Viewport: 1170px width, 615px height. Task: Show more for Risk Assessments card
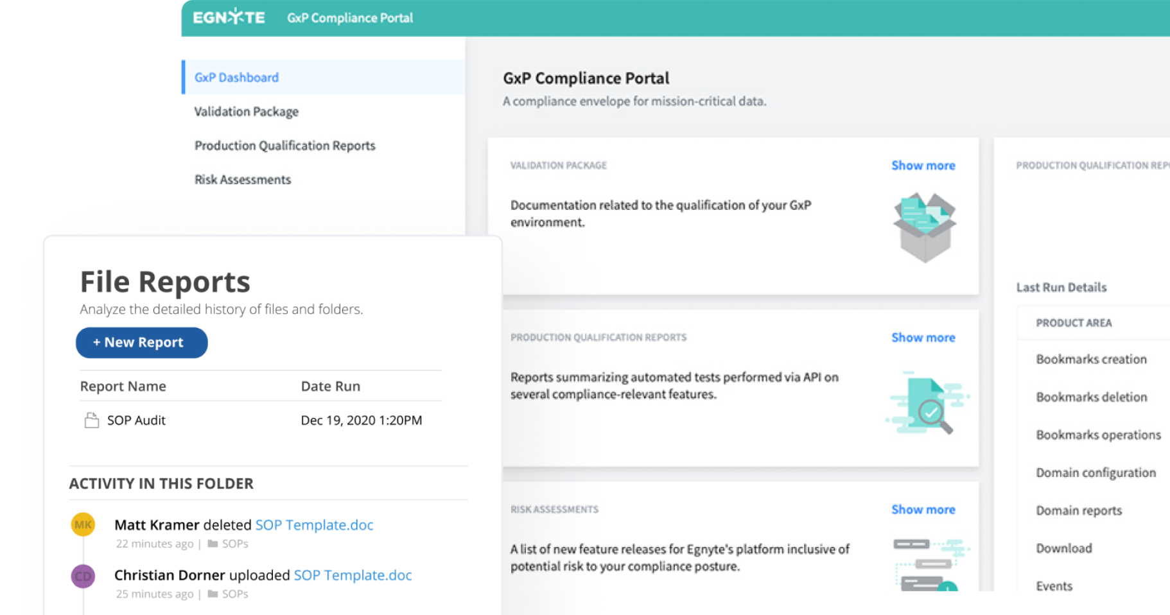923,510
